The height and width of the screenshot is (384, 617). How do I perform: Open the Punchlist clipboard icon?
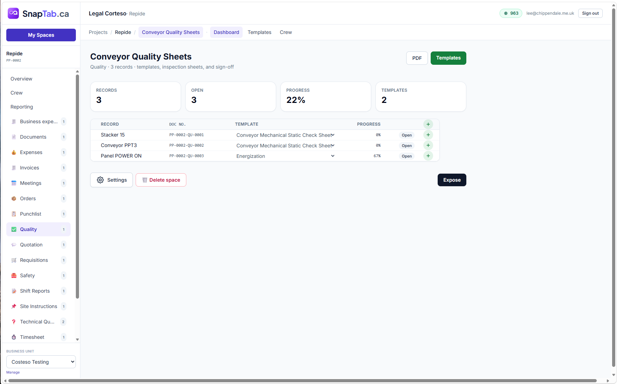(14, 214)
